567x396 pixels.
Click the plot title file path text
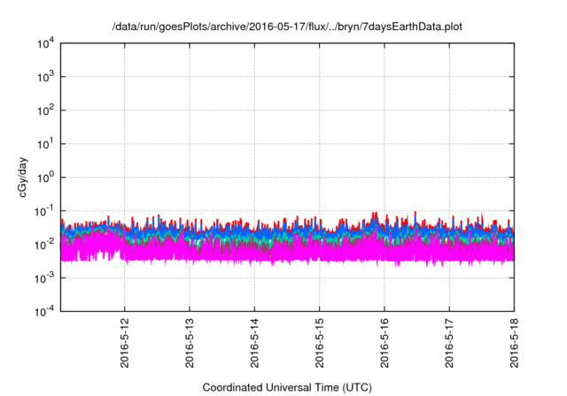pyautogui.click(x=287, y=27)
